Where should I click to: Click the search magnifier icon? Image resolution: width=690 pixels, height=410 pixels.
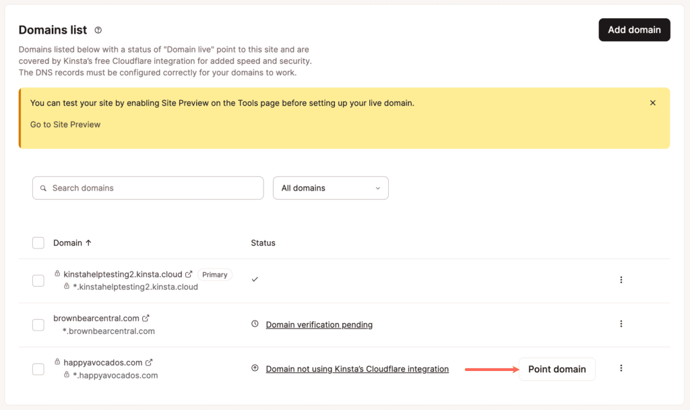pos(43,188)
